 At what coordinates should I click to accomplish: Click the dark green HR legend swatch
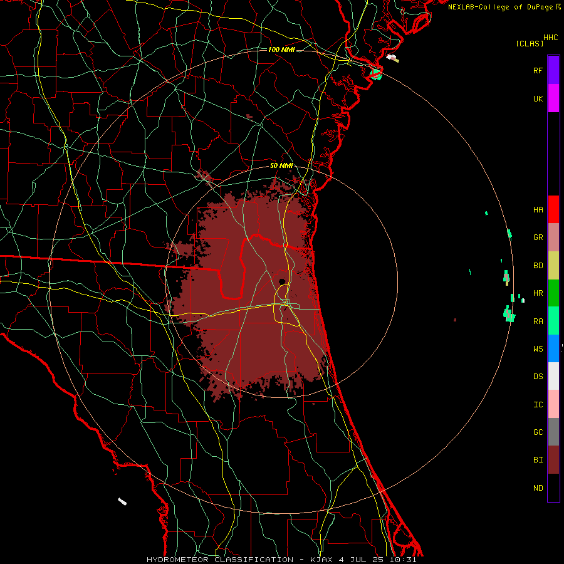553,293
